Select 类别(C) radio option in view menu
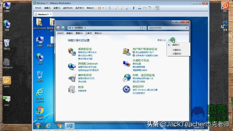Image resolution: width=233 pixels, height=131 pixels. tap(176, 45)
